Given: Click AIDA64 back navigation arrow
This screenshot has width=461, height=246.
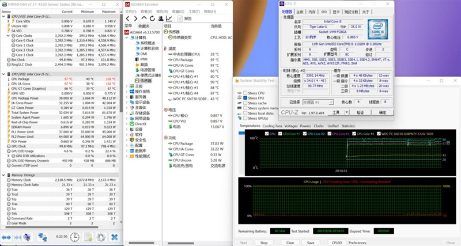Looking at the screenshot, I should (128, 18).
